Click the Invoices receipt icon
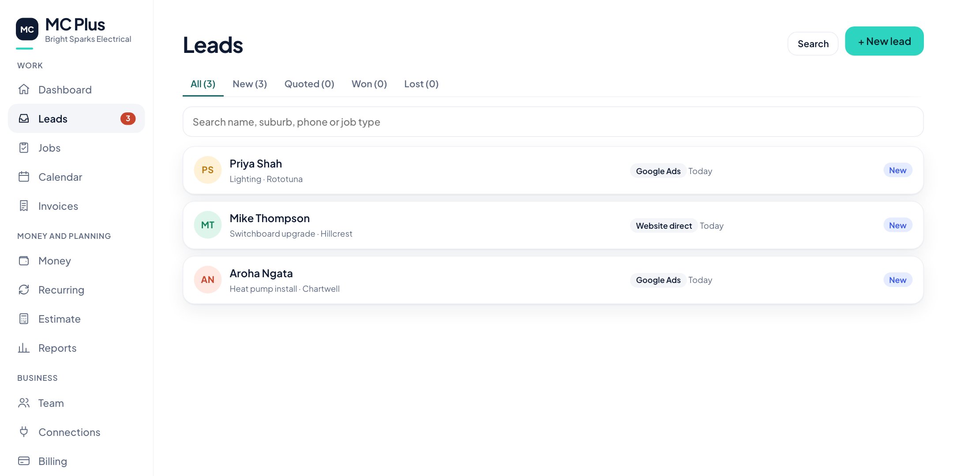Viewport: 953px width, 476px height. [24, 206]
